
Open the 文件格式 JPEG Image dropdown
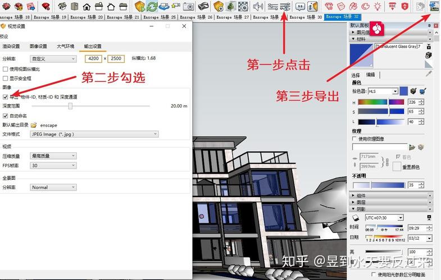(94, 134)
